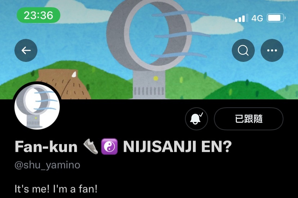
Task: Tap the yellow button on the banner fan
Action: coord(155,78)
